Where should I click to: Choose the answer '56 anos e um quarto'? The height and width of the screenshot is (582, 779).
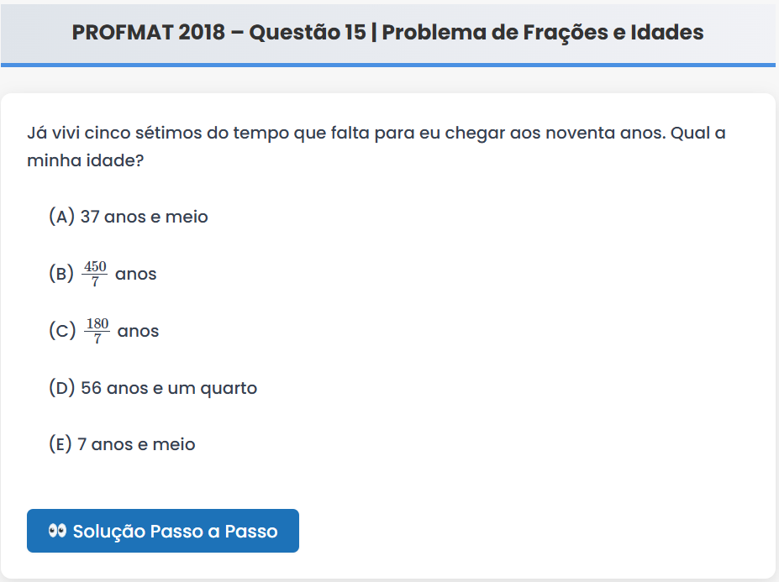[x=168, y=388]
